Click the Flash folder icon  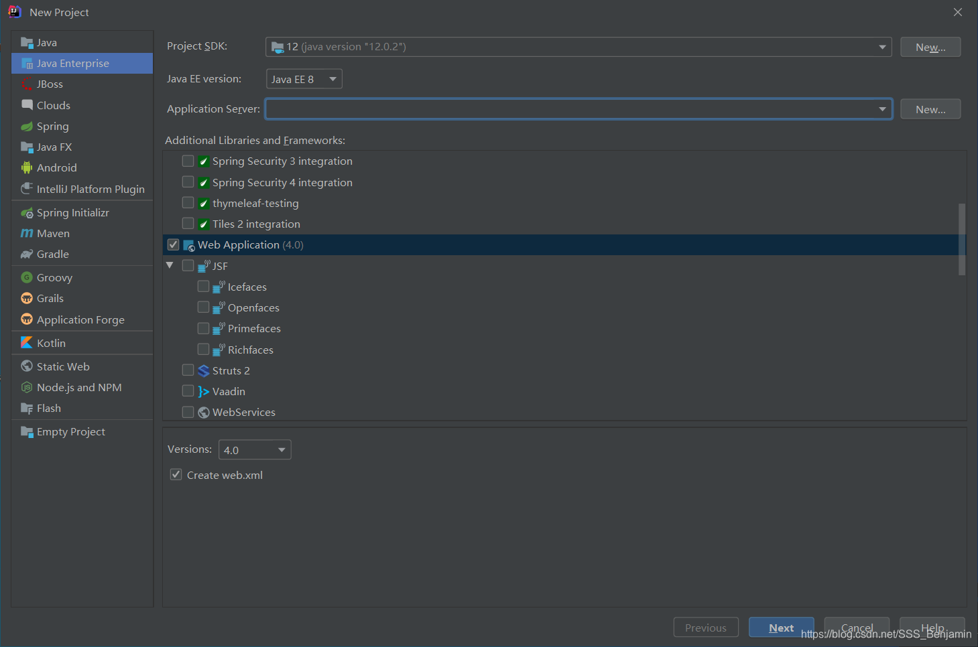click(27, 409)
